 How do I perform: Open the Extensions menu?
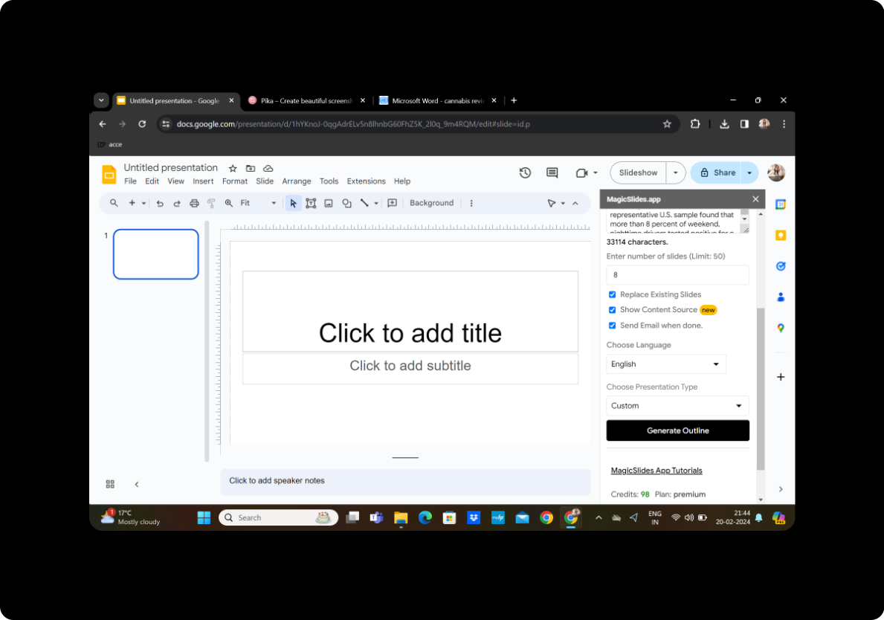tap(366, 181)
